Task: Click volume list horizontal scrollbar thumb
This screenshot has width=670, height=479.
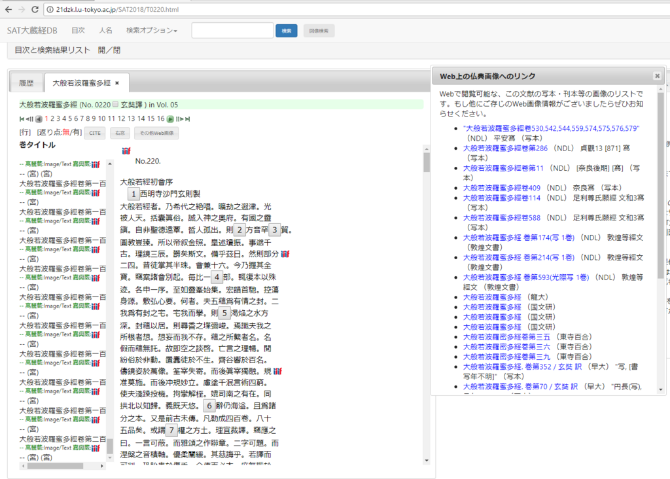Action: coord(55,466)
